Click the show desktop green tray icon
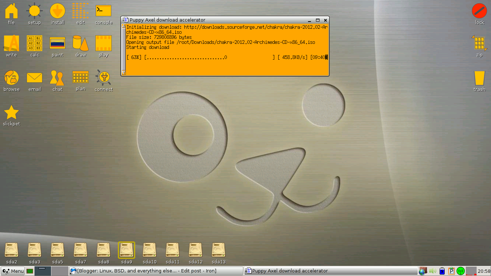Screen dimensions: 491x276 30,271
